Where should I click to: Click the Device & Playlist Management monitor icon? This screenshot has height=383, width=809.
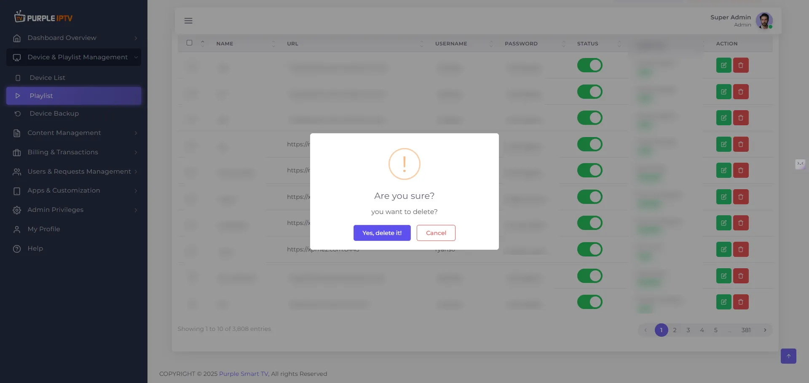pos(17,58)
